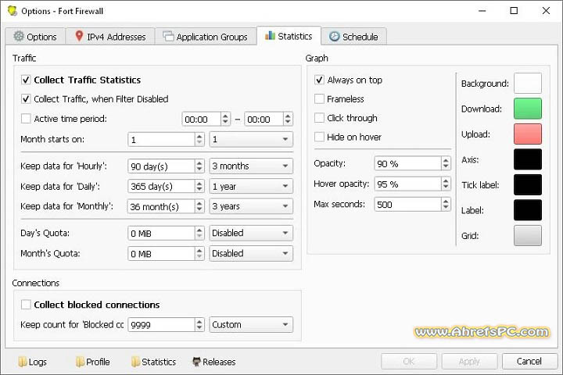Click the Application Groups windows icon
The width and height of the screenshot is (563, 375).
(x=169, y=37)
